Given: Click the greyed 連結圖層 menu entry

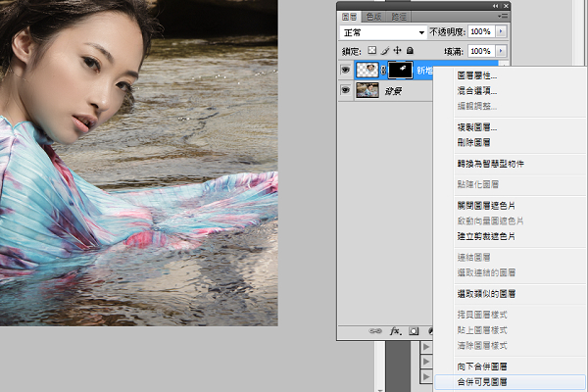Looking at the screenshot, I should point(473,258).
